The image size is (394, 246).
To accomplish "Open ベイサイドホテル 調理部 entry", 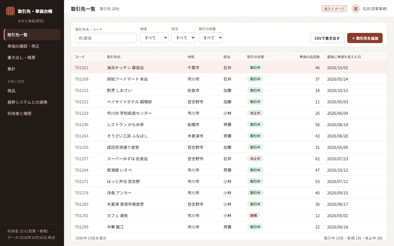I will (x=229, y=102).
